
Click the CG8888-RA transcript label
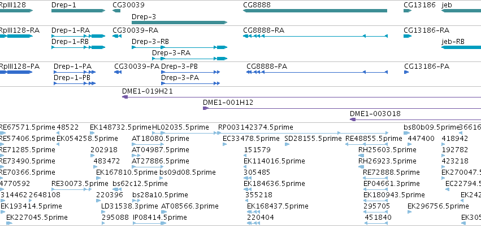point(264,30)
